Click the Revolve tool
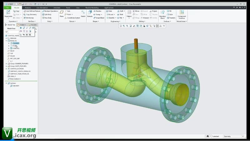The width and height of the screenshot is (250, 141). pos(97,11)
